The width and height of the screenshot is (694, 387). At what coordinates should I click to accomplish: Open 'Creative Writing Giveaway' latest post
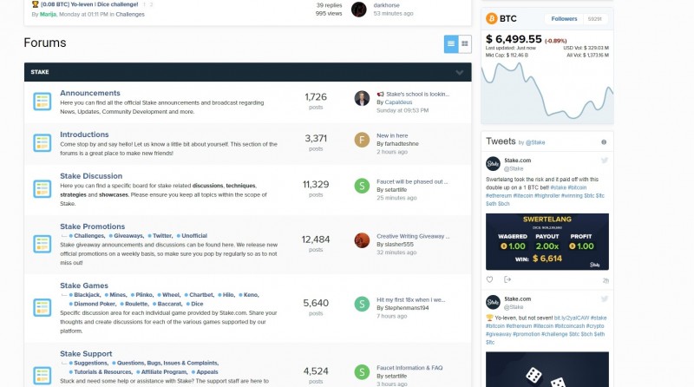(x=413, y=236)
